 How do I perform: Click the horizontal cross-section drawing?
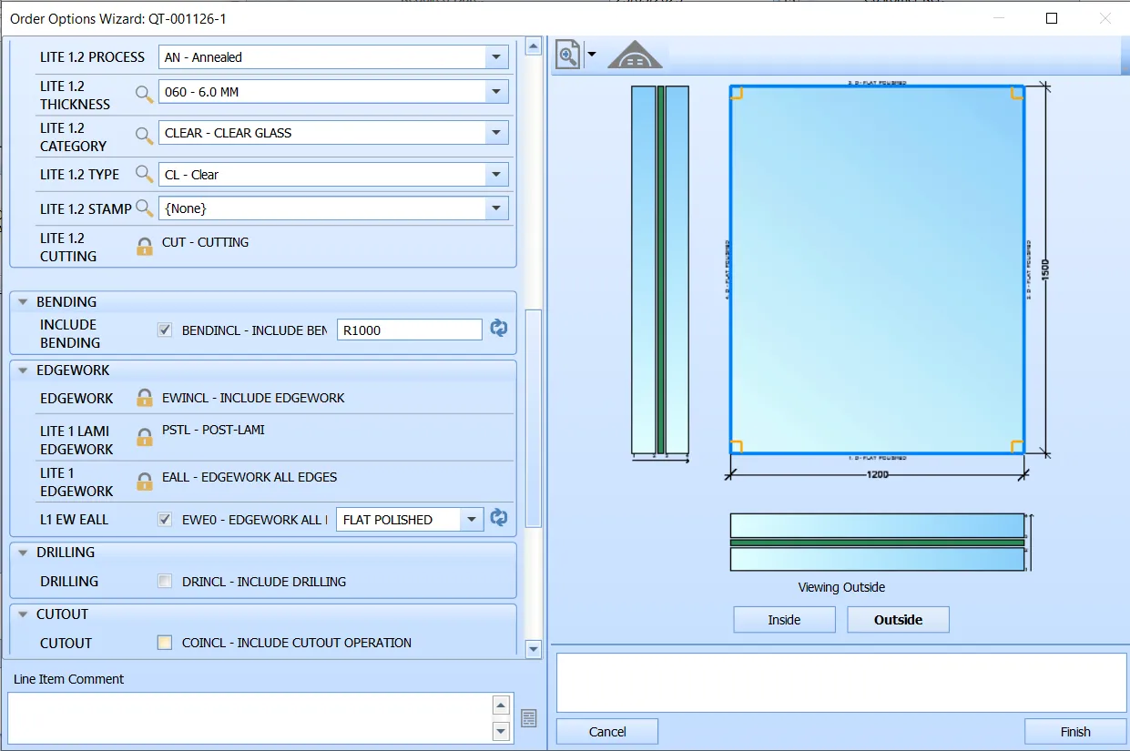click(877, 543)
